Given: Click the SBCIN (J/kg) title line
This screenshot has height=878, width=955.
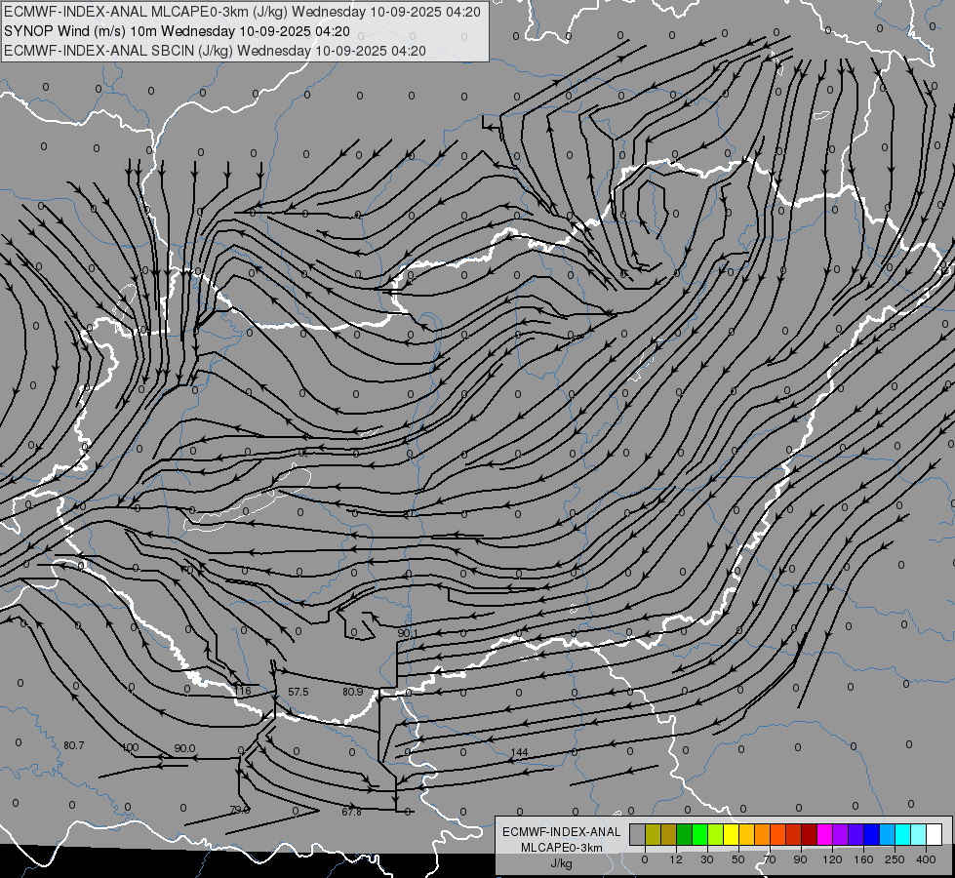Looking at the screenshot, I should coord(215,51).
